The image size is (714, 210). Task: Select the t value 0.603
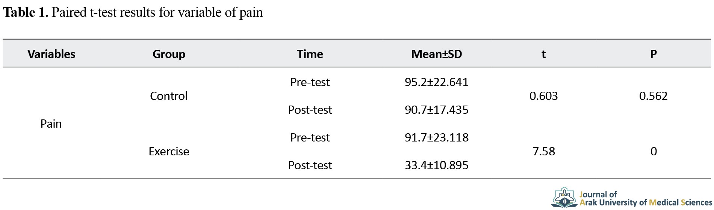(x=543, y=96)
